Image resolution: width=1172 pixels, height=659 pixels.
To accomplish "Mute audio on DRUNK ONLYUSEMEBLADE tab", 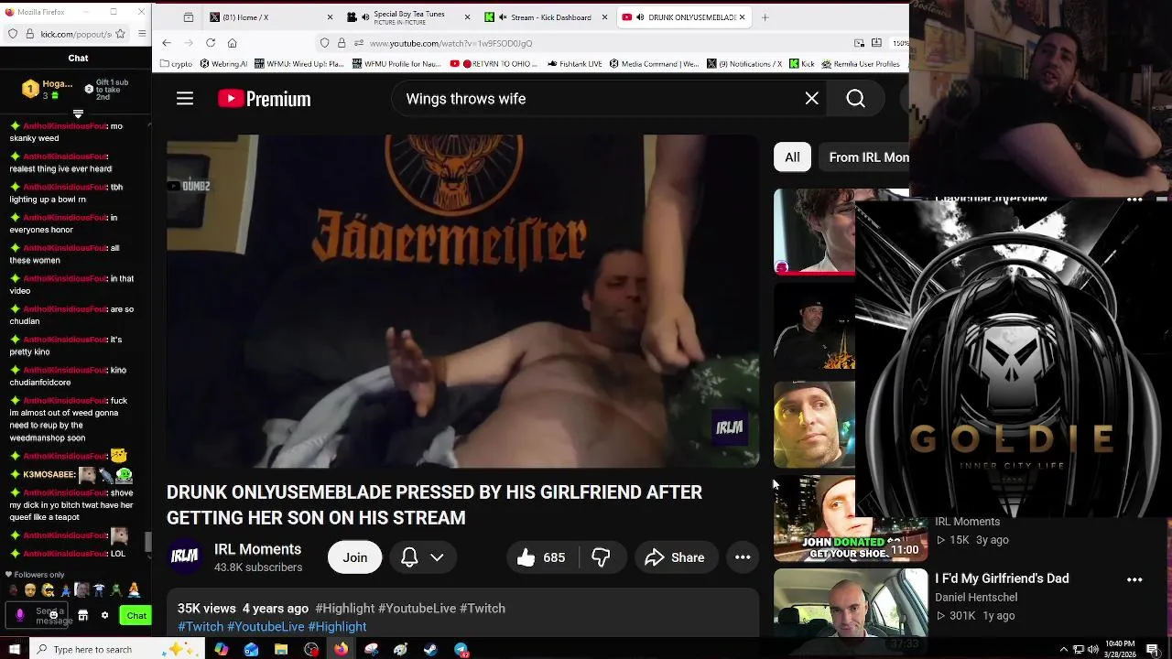I will tap(639, 17).
